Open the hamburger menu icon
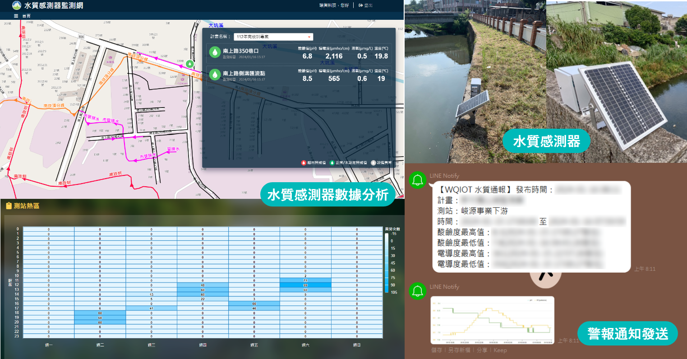The height and width of the screenshot is (359, 687). (16, 16)
